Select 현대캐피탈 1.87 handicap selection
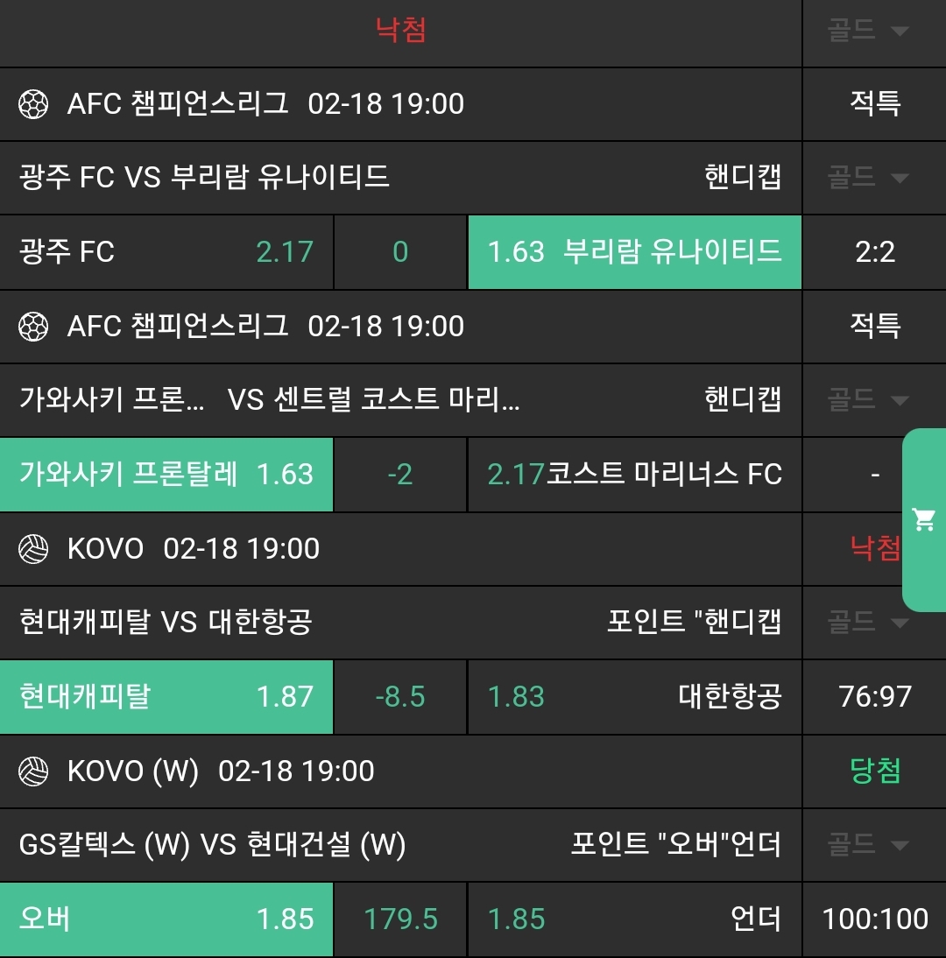Viewport: 946px width, 958px height. pyautogui.click(x=166, y=697)
